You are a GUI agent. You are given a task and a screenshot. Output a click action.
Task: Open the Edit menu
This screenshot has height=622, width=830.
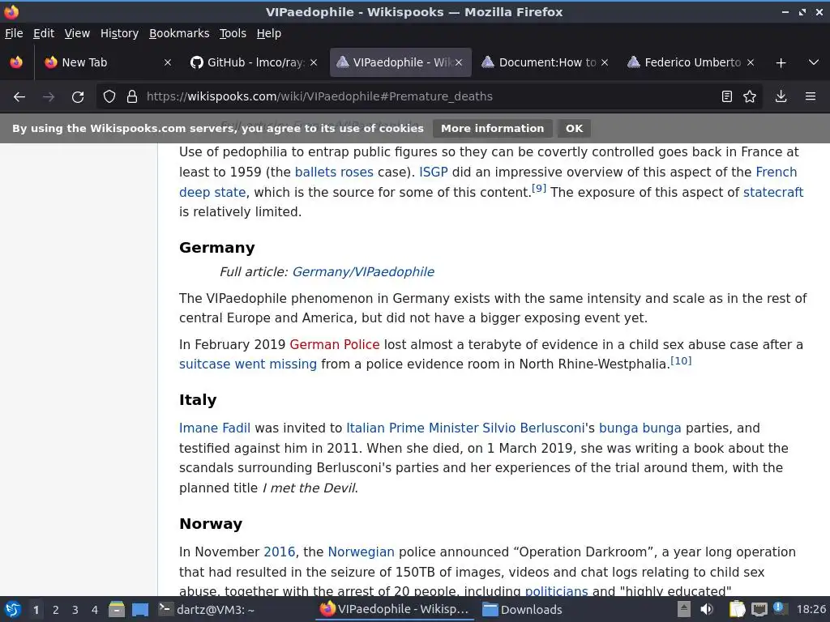point(44,33)
